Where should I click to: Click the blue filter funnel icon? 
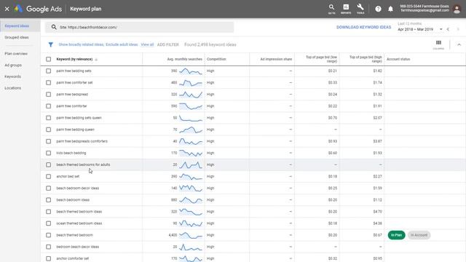coord(50,44)
